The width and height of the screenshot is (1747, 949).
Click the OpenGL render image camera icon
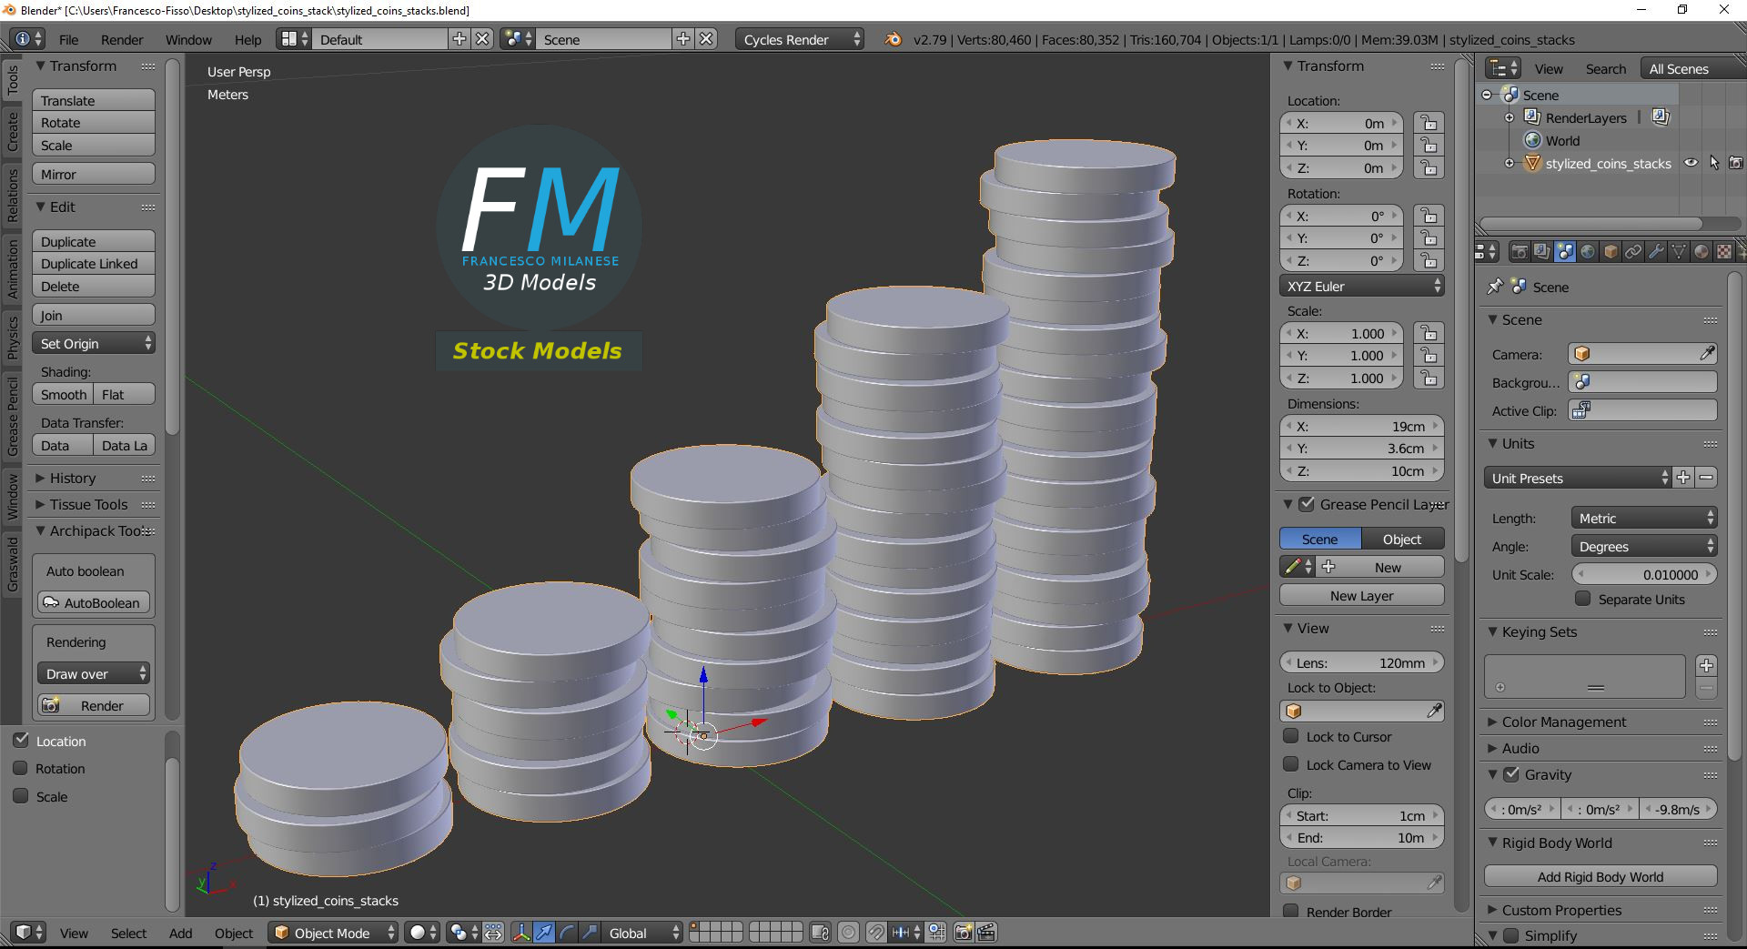[x=964, y=933]
